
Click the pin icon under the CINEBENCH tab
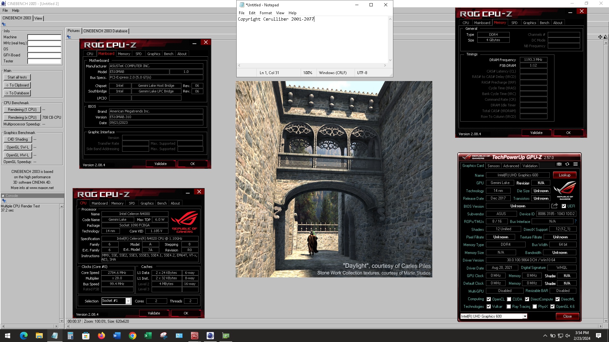4,24
